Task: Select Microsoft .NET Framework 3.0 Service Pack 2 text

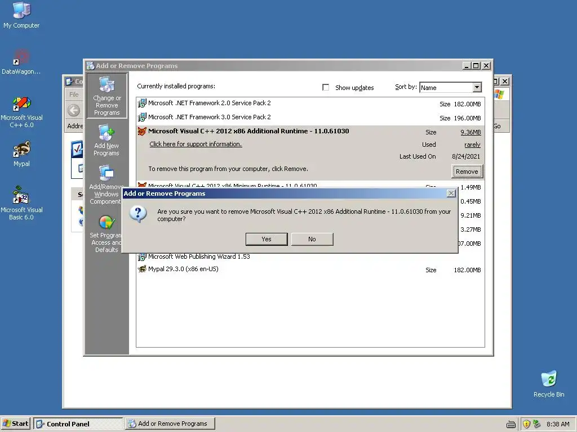Action: point(210,117)
